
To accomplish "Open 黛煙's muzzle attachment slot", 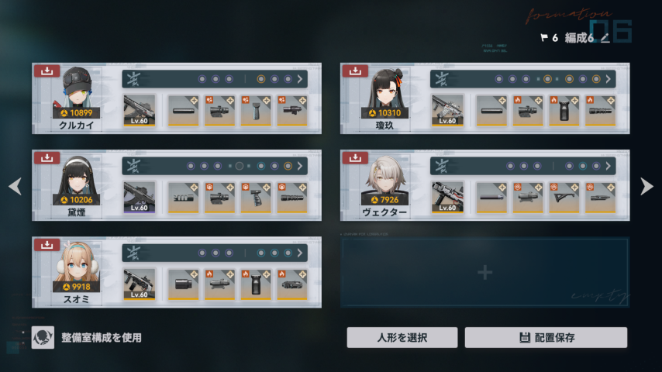I will [183, 197].
